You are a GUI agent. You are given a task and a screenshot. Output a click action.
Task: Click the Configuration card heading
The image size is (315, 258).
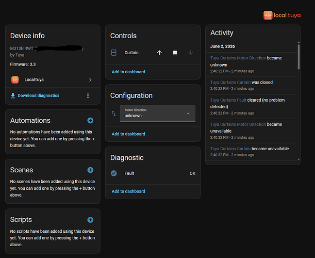pyautogui.click(x=131, y=95)
